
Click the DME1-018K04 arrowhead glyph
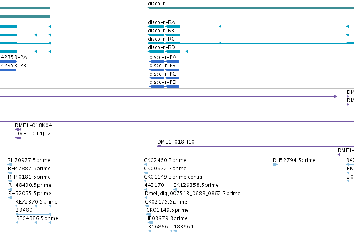pos(18,130)
